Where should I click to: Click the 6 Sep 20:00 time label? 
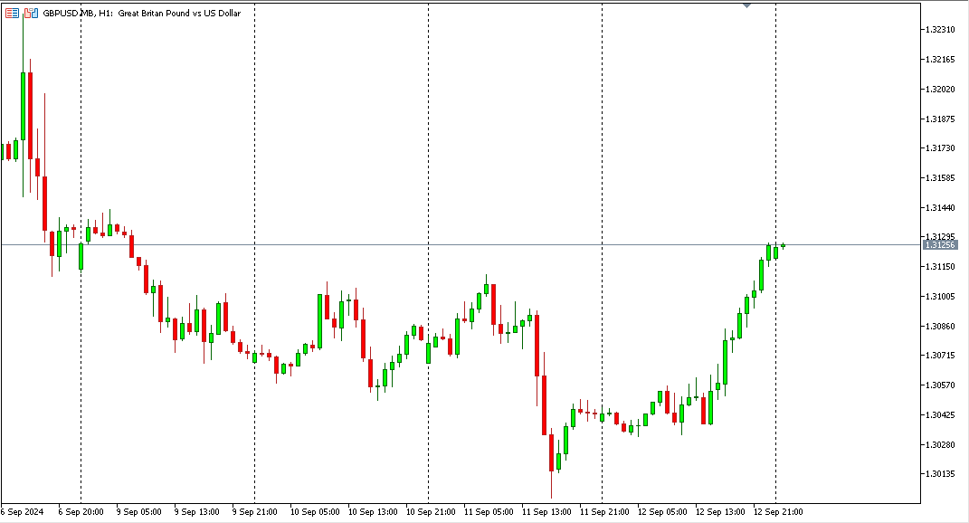[81, 512]
